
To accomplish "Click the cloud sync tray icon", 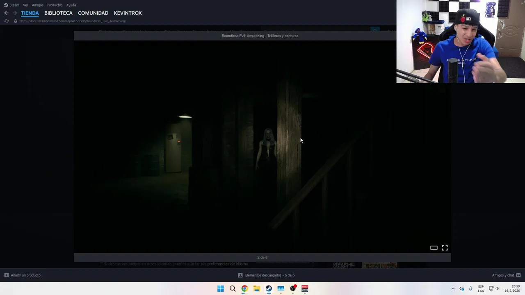I will pos(461,288).
